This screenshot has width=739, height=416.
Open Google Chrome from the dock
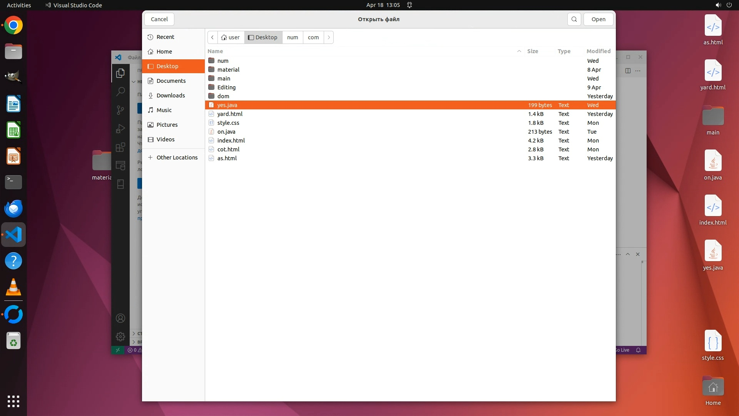pyautogui.click(x=13, y=25)
